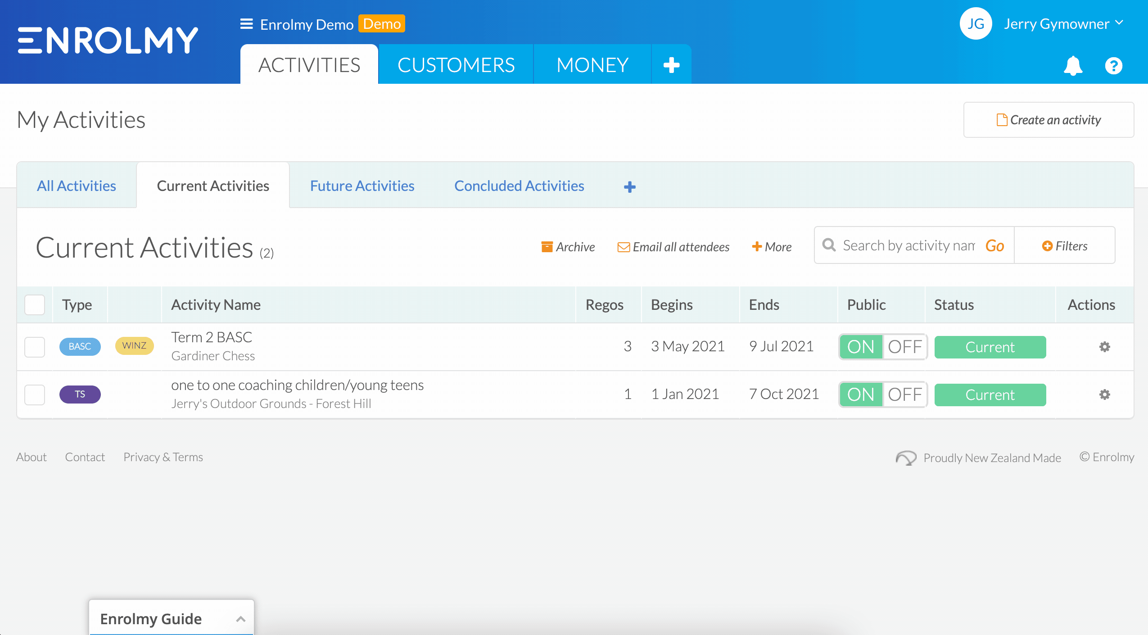
Task: Open the hamburger menu beside Enrolmy Demo
Action: click(x=246, y=24)
